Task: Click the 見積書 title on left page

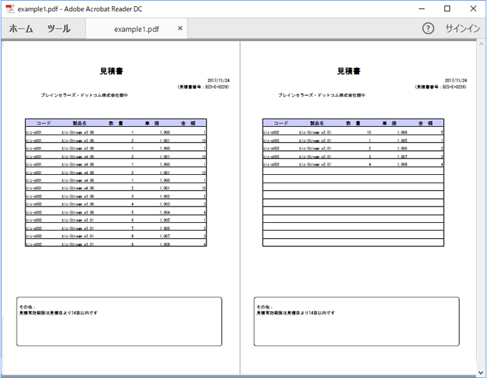Action: tap(111, 71)
